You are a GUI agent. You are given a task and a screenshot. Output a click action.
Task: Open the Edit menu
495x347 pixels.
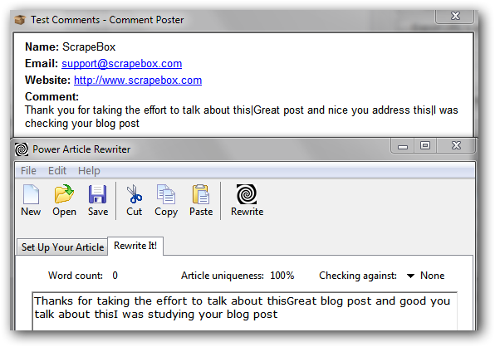pyautogui.click(x=57, y=171)
